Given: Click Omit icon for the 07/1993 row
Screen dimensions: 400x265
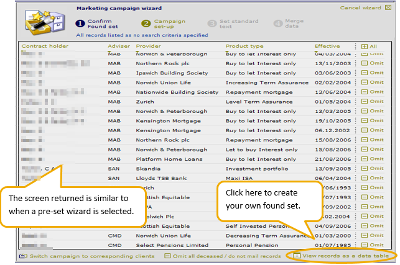Looking at the screenshot, I should click(x=365, y=197).
